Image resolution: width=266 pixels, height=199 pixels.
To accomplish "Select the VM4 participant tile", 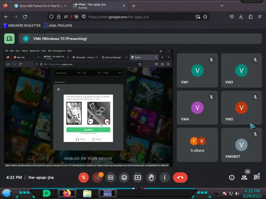I will pos(197,108).
